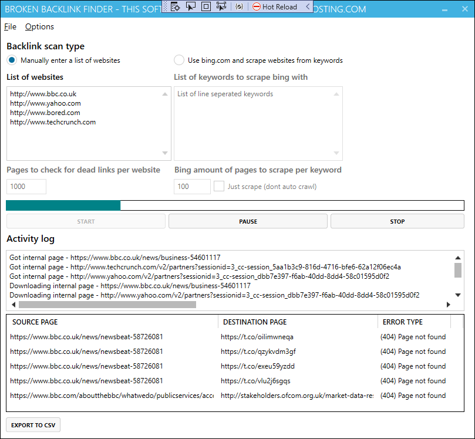Screen dimensions: 475x439
Task: Click the pages to check field showing 1000
Action: tap(26, 187)
